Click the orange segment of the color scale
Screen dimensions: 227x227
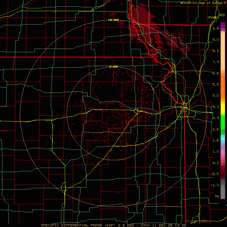click(x=223, y=87)
